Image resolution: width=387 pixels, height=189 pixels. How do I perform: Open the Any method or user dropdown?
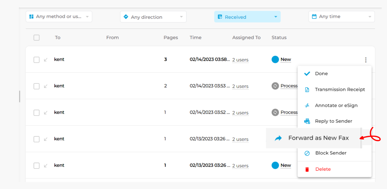tap(59, 17)
